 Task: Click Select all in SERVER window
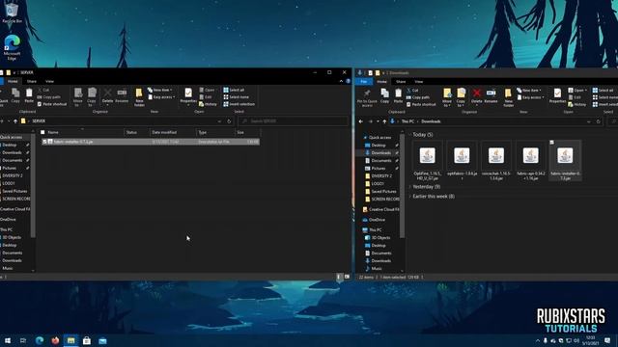[234, 90]
